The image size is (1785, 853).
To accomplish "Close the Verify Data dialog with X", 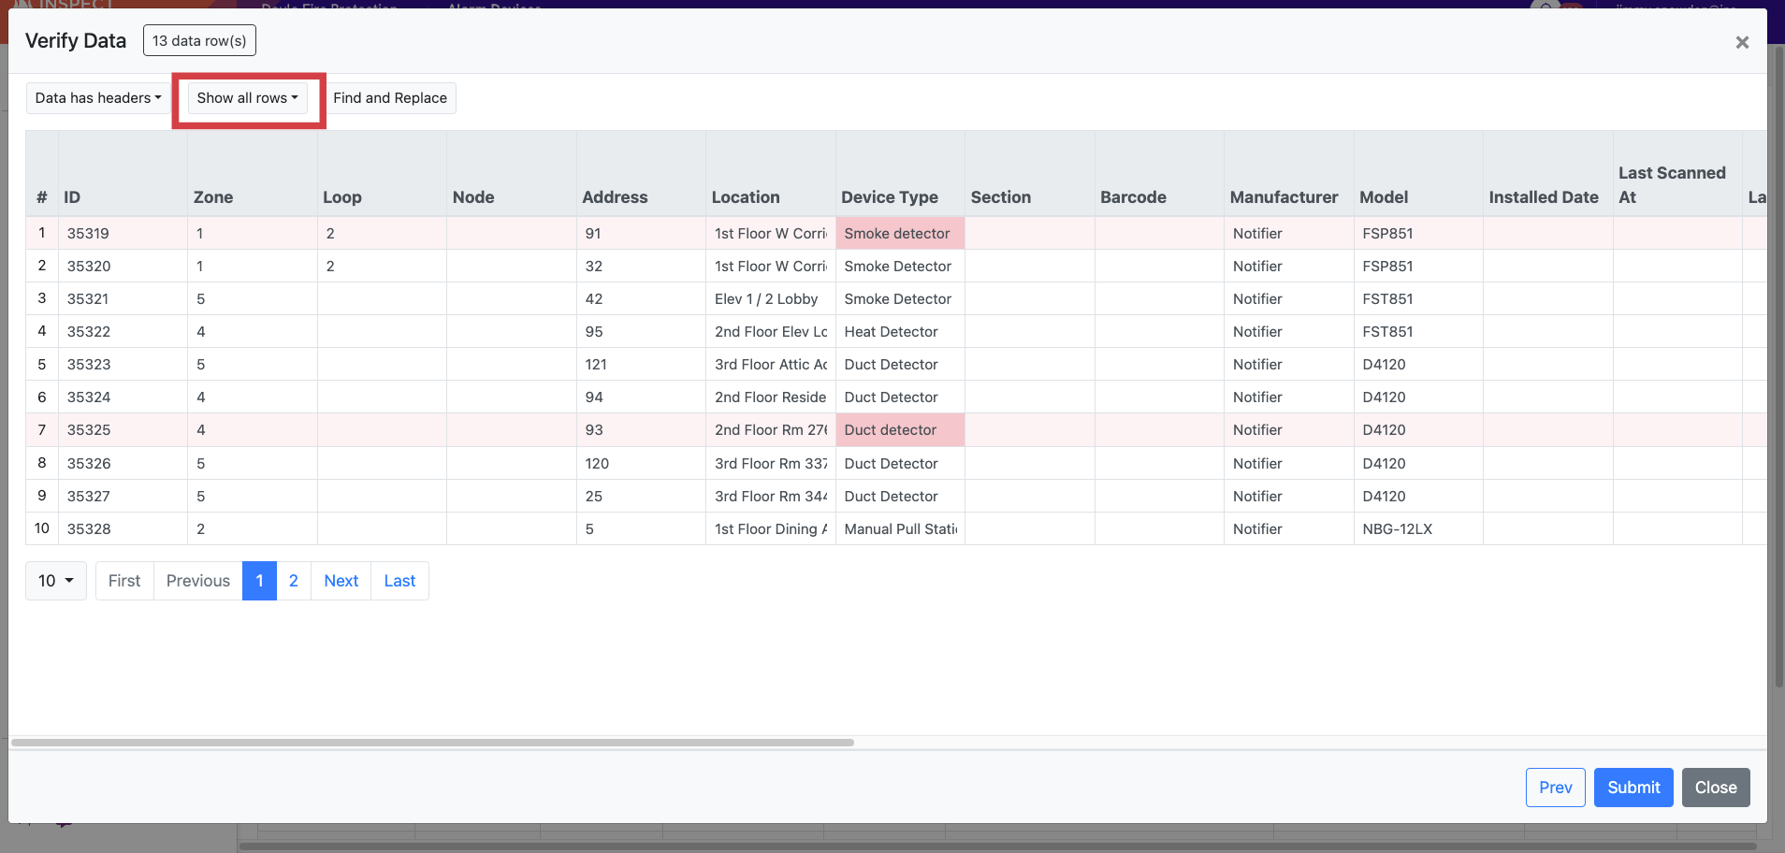I will pos(1742,42).
